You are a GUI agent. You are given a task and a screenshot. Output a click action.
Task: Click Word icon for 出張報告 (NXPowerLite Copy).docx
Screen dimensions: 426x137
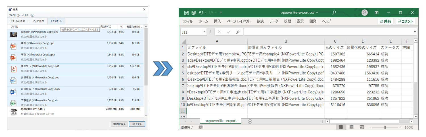click(x=14, y=92)
